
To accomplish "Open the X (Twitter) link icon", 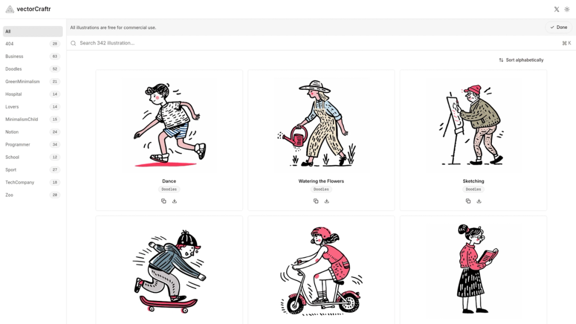I will point(556,10).
